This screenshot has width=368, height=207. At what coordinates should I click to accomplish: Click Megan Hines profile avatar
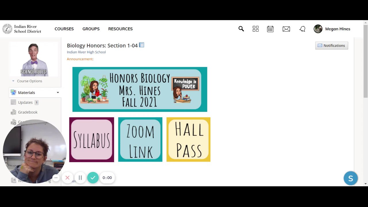[x=318, y=29]
